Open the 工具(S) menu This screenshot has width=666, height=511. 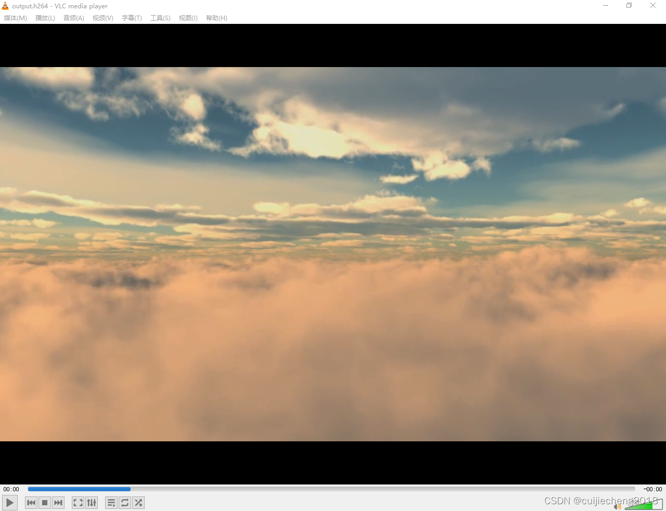point(160,18)
